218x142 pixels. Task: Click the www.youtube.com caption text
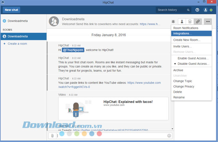pyautogui.click(x=114, y=105)
